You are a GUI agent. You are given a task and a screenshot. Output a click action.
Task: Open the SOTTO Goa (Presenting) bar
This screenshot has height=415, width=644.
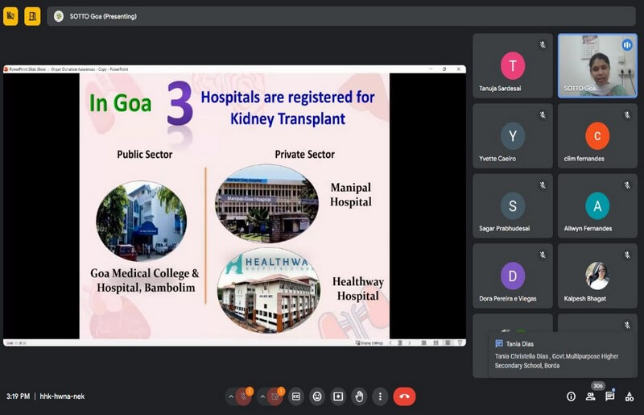[x=341, y=16]
